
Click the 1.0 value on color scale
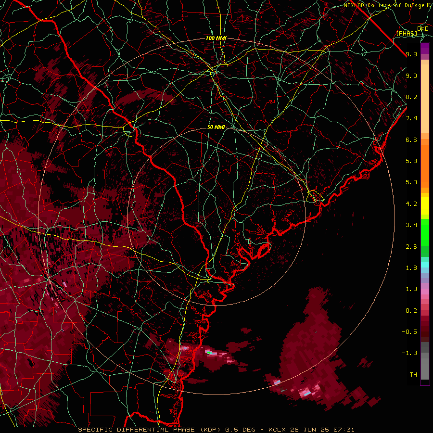[411, 289]
